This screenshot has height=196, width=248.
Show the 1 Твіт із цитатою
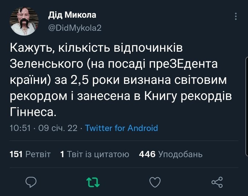[95, 154]
